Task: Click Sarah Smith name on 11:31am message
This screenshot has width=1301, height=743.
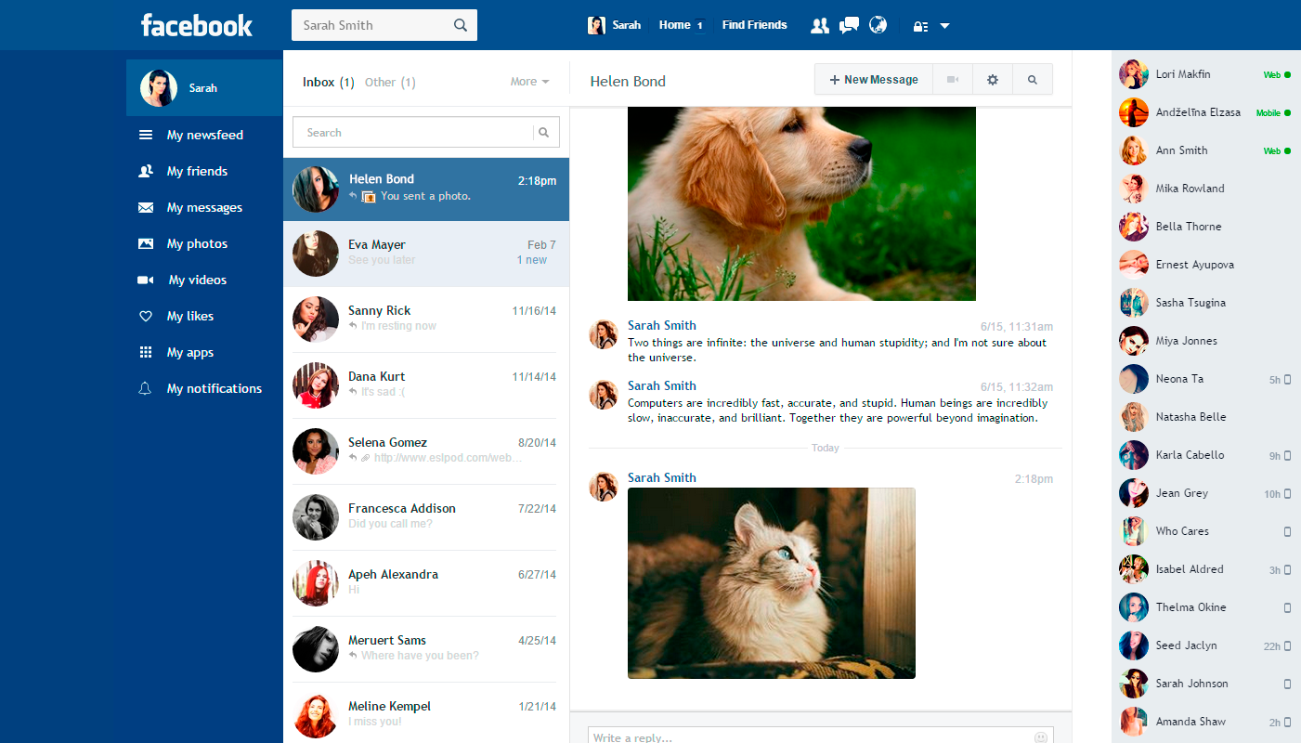Action: point(661,325)
